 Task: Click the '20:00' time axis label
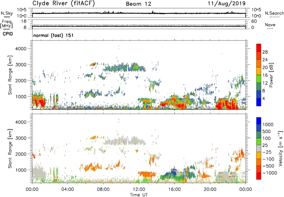210,190
